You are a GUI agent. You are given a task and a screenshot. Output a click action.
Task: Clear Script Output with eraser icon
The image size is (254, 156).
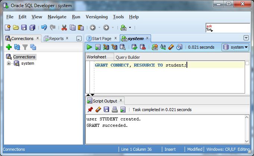(x=98, y=110)
